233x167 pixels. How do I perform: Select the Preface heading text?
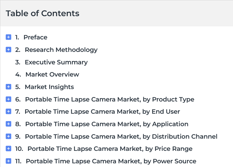click(35, 37)
